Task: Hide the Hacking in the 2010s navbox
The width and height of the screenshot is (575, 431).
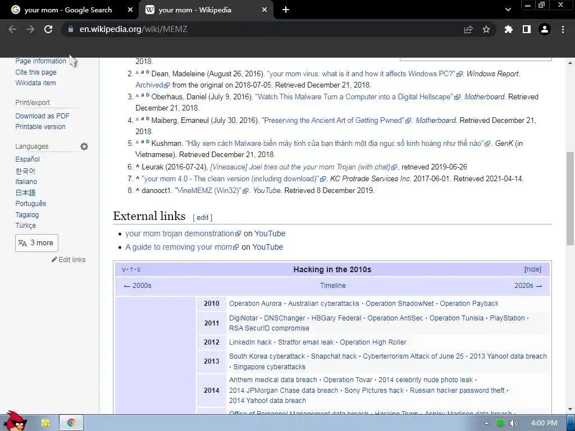Action: [x=533, y=269]
